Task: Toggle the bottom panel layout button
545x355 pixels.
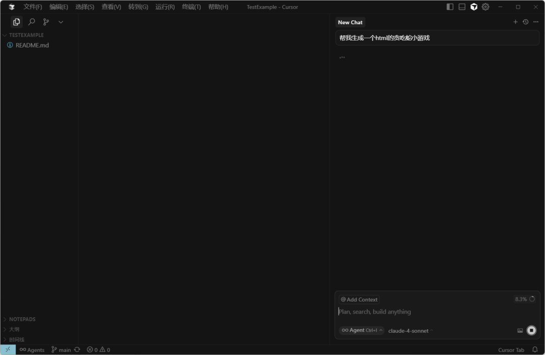Action: click(462, 7)
